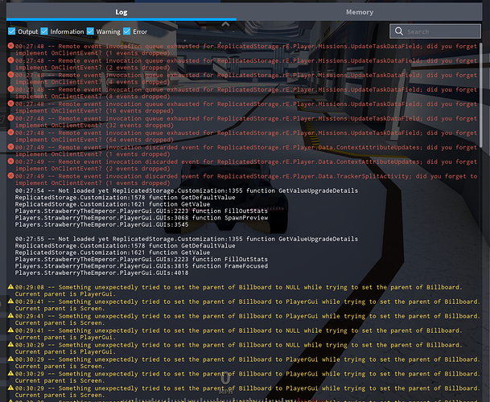Click the FrameFocused stack trace line

pyautogui.click(x=142, y=266)
